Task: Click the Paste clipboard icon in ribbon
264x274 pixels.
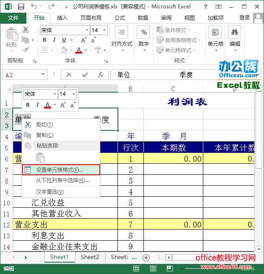Action: 12,33
